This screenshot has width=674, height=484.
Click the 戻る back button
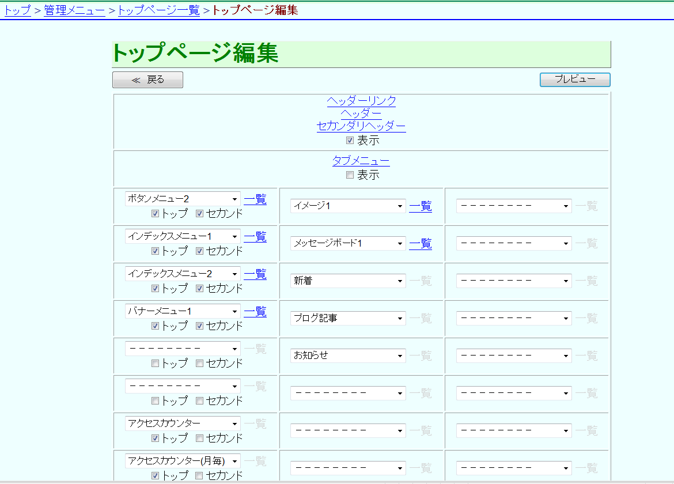[x=147, y=80]
